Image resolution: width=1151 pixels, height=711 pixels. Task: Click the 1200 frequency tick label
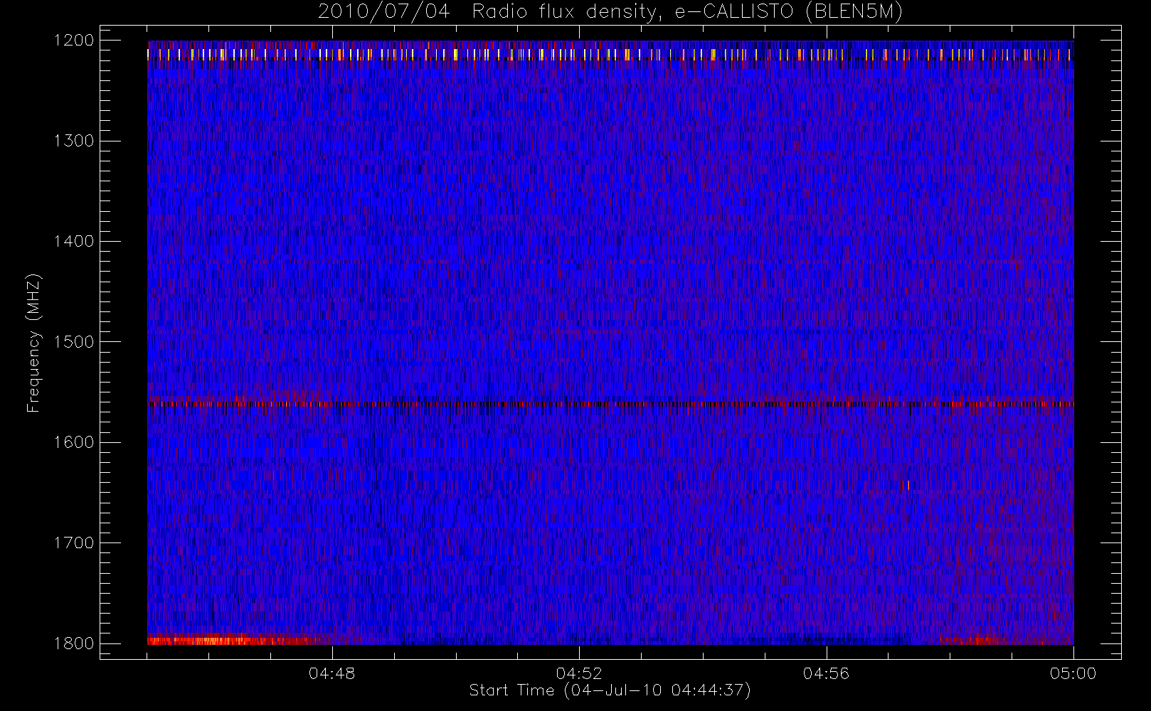74,41
